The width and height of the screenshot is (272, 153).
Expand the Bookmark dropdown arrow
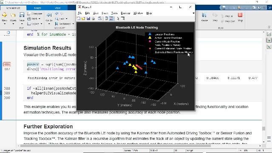coord(73,24)
